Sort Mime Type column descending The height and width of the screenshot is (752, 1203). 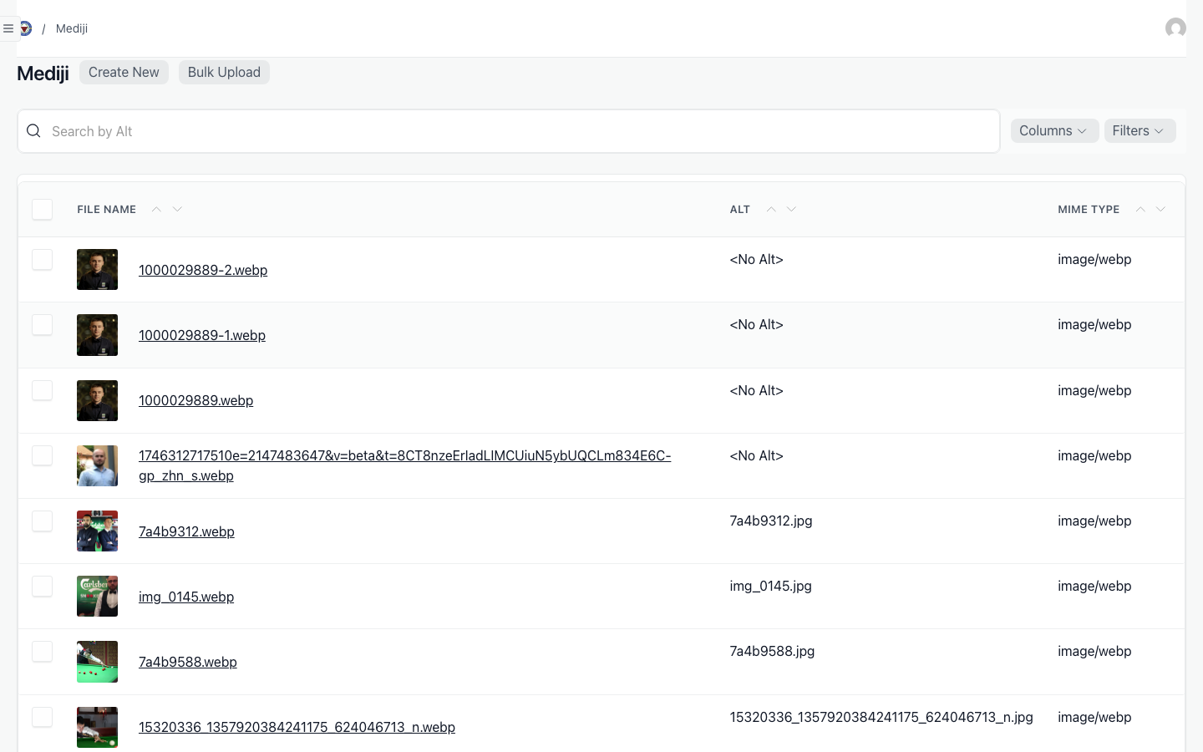1160,209
